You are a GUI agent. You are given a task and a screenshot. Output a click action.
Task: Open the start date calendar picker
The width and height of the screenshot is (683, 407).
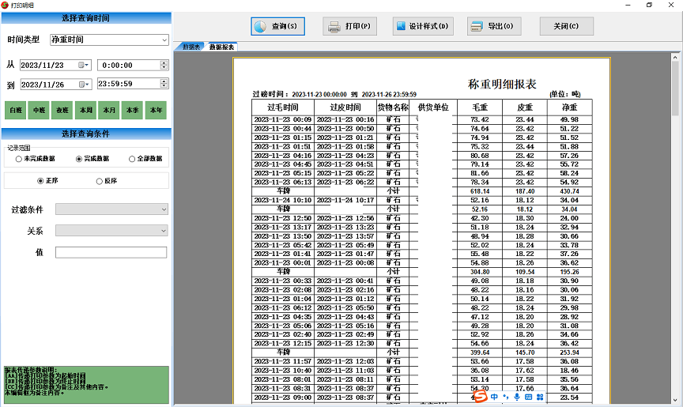click(x=85, y=65)
